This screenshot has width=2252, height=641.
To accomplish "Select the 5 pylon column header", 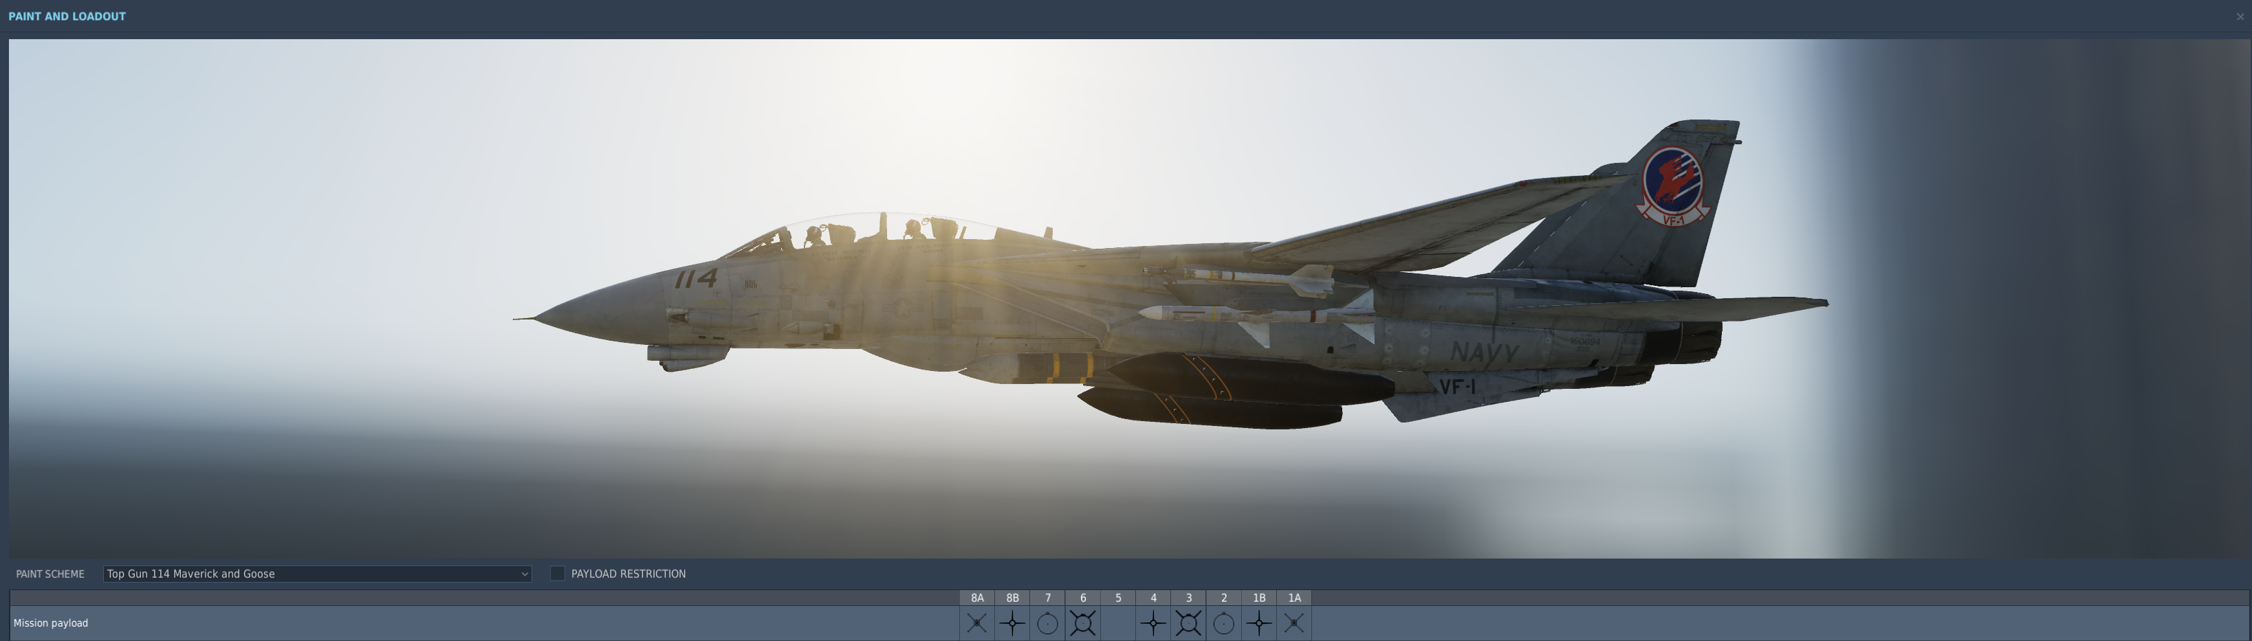I will point(1118,598).
